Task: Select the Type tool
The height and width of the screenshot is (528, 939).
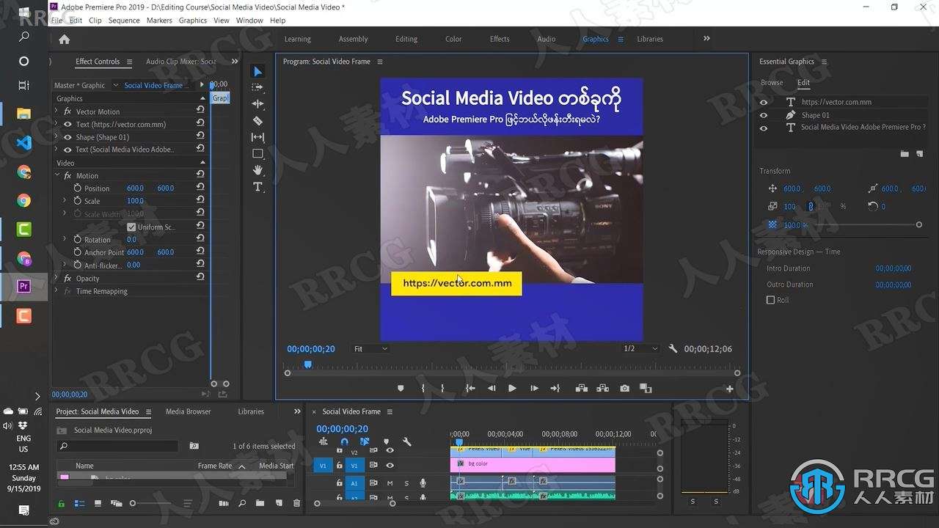Action: [x=257, y=187]
